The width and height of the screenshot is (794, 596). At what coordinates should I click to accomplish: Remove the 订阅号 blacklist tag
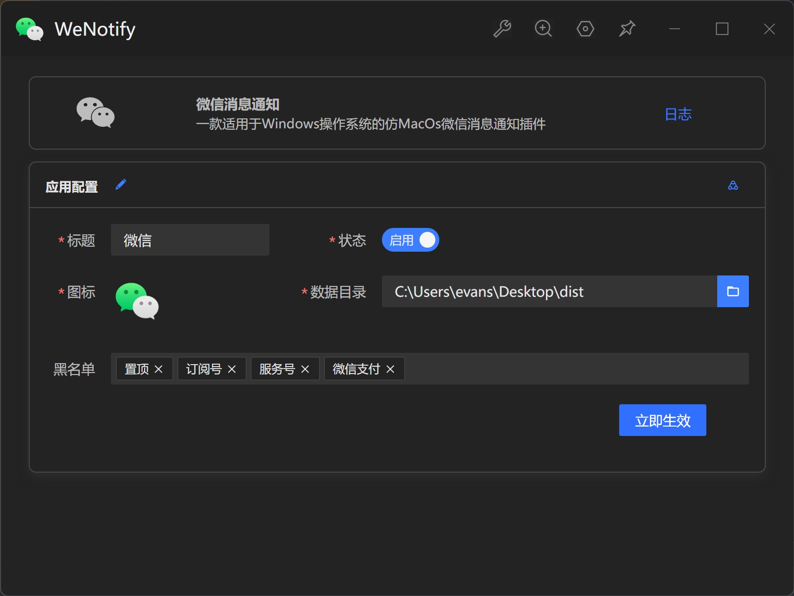click(232, 369)
